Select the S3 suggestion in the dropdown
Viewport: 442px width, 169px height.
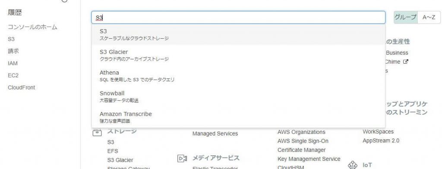coord(238,34)
